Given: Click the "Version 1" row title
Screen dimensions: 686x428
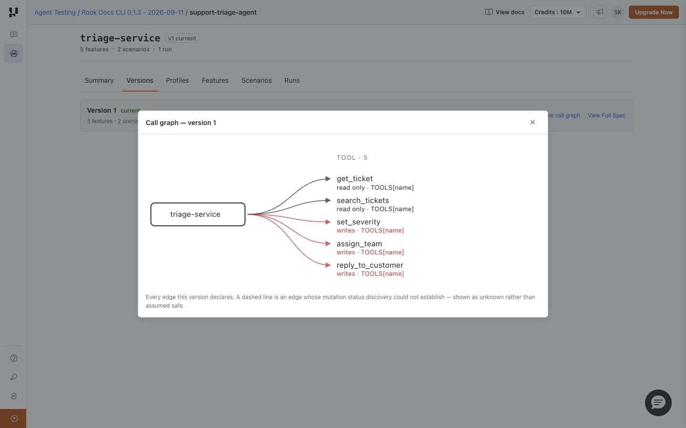Looking at the screenshot, I should tap(102, 110).
